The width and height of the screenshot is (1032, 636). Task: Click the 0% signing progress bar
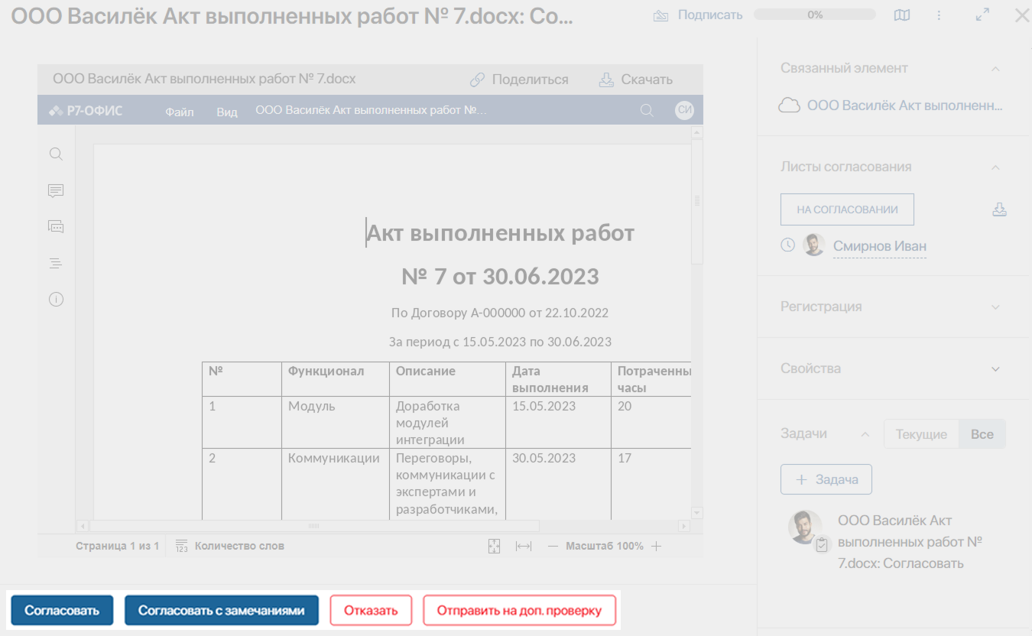[815, 15]
